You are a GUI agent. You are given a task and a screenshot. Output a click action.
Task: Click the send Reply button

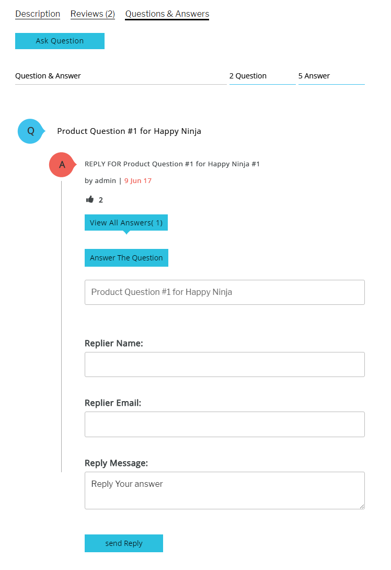coord(124,543)
